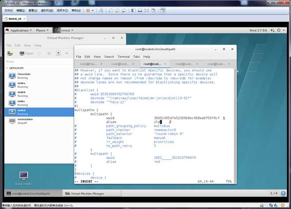Select the noded virtual machine row

tap(39, 112)
